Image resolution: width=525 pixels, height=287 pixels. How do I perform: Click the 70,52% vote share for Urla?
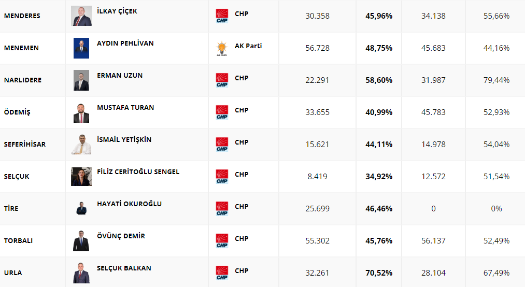click(379, 273)
